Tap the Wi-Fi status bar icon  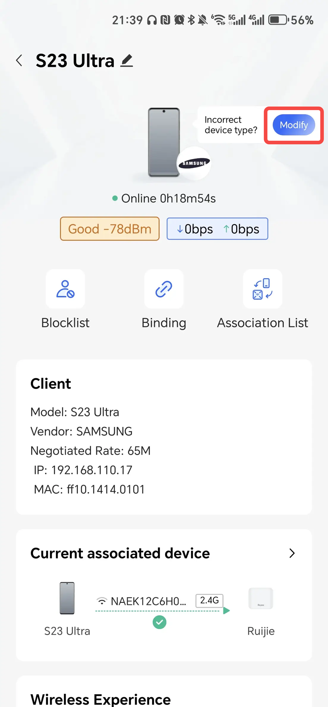218,20
